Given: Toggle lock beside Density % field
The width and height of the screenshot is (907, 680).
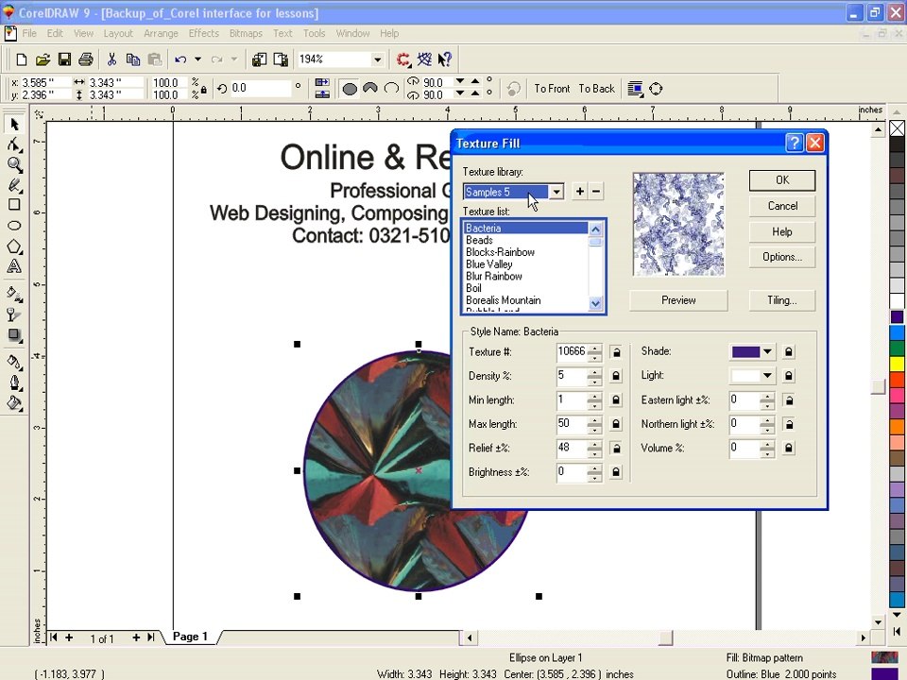Looking at the screenshot, I should pyautogui.click(x=616, y=377).
